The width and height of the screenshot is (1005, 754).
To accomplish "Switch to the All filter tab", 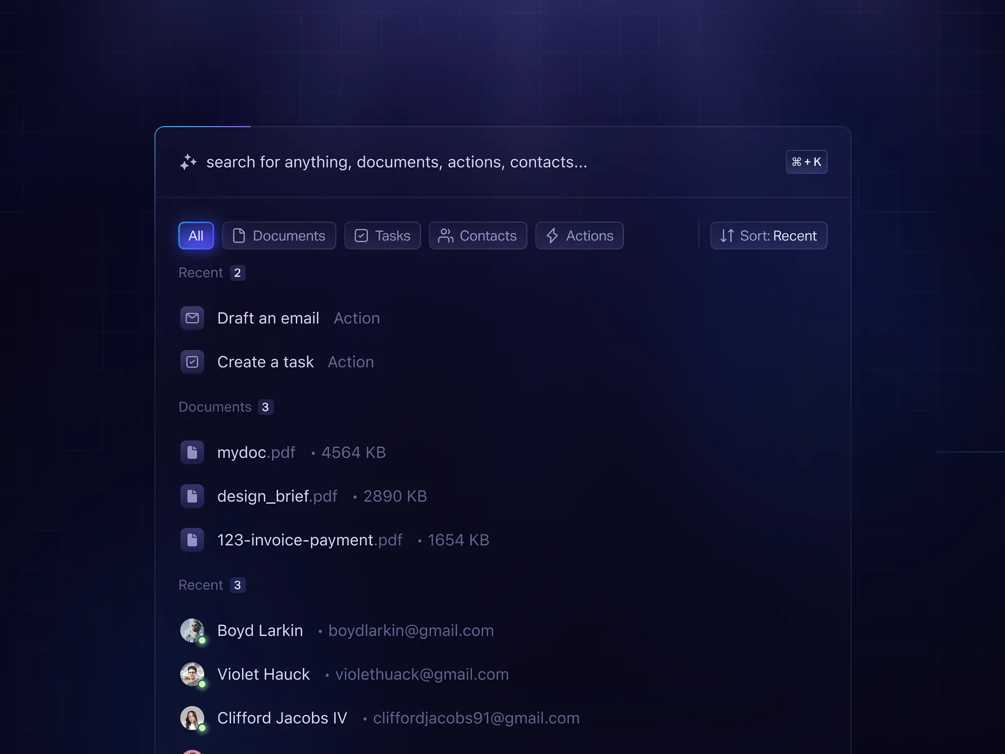I will click(195, 235).
